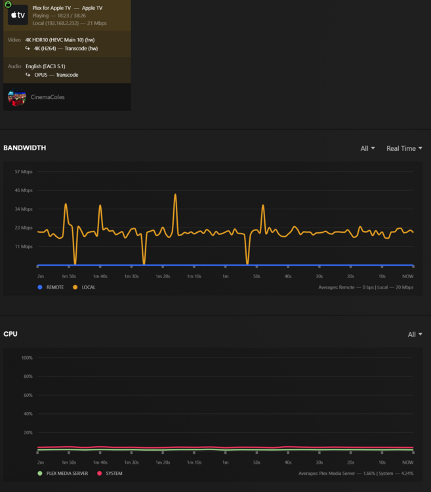The image size is (431, 492).
Task: Toggle the LOCAL series legend dot
Action: [75, 287]
